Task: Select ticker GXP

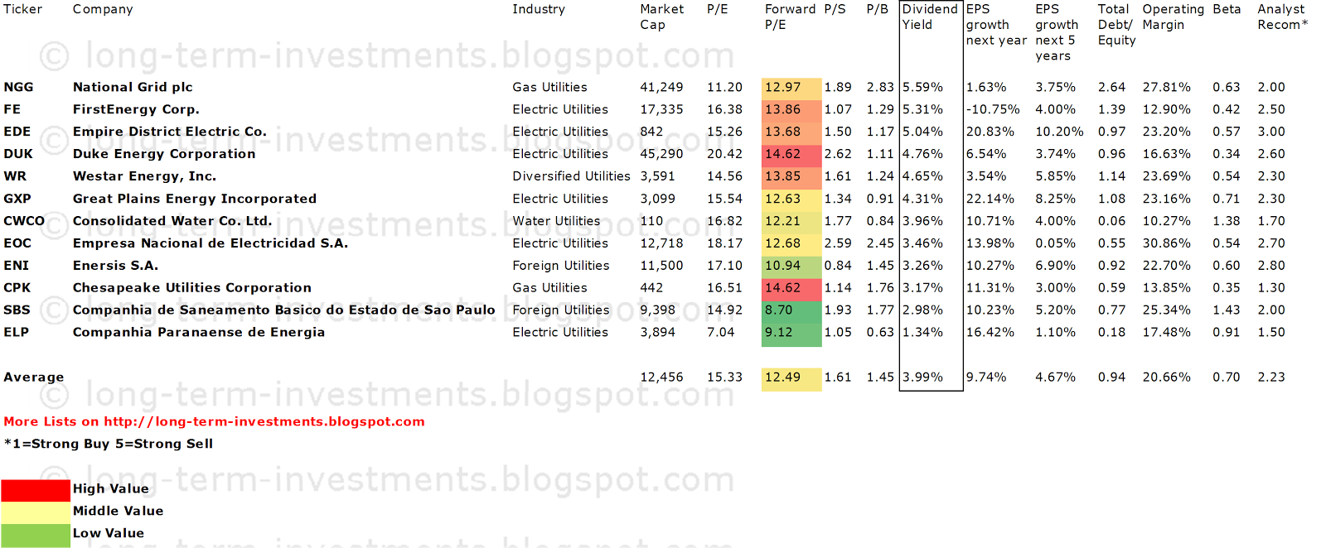Action: coord(17,199)
